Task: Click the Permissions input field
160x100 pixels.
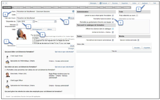Action: 43,46
